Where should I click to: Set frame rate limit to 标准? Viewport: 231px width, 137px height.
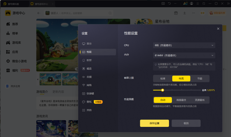point(163,79)
